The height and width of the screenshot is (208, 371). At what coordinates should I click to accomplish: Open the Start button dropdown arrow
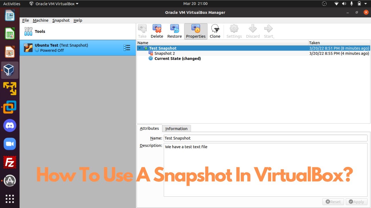pos(273,37)
